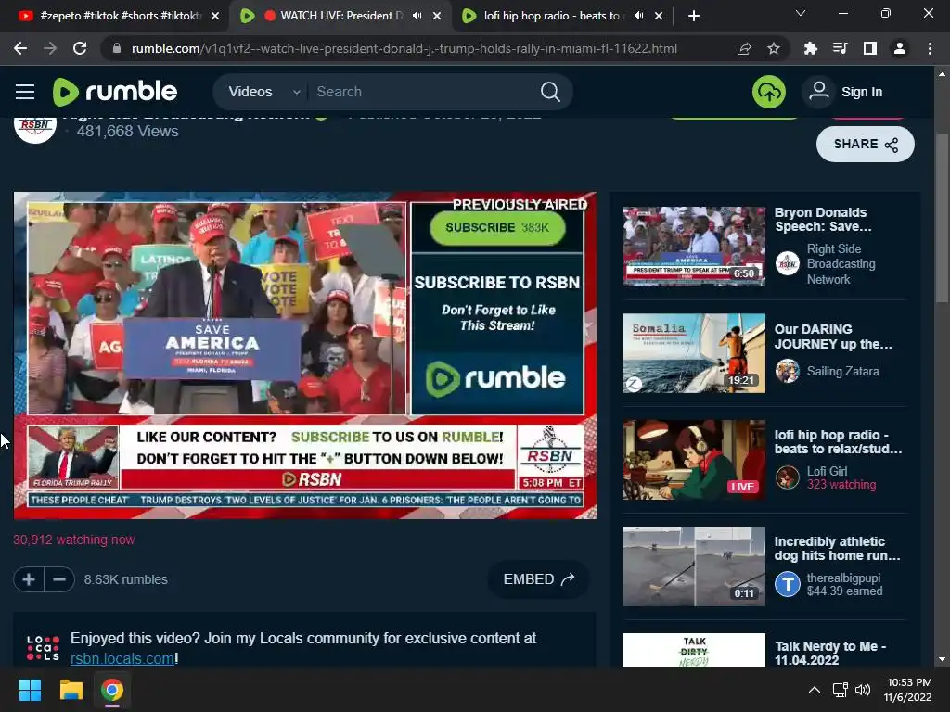
Task: Click the EMBED button
Action: click(x=538, y=579)
